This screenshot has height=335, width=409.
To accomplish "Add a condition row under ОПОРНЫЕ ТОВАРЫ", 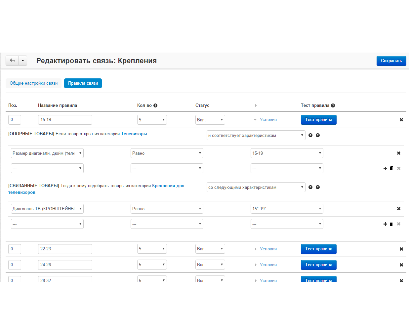I will click(x=385, y=168).
